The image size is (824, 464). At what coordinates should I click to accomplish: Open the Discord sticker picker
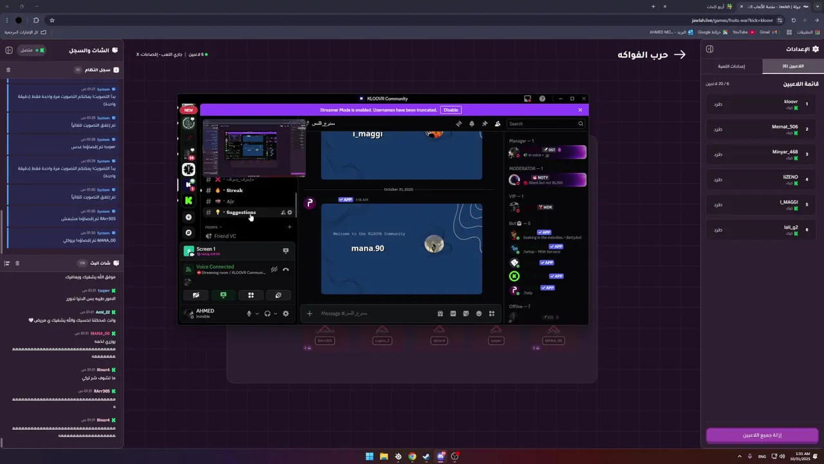pos(466,314)
